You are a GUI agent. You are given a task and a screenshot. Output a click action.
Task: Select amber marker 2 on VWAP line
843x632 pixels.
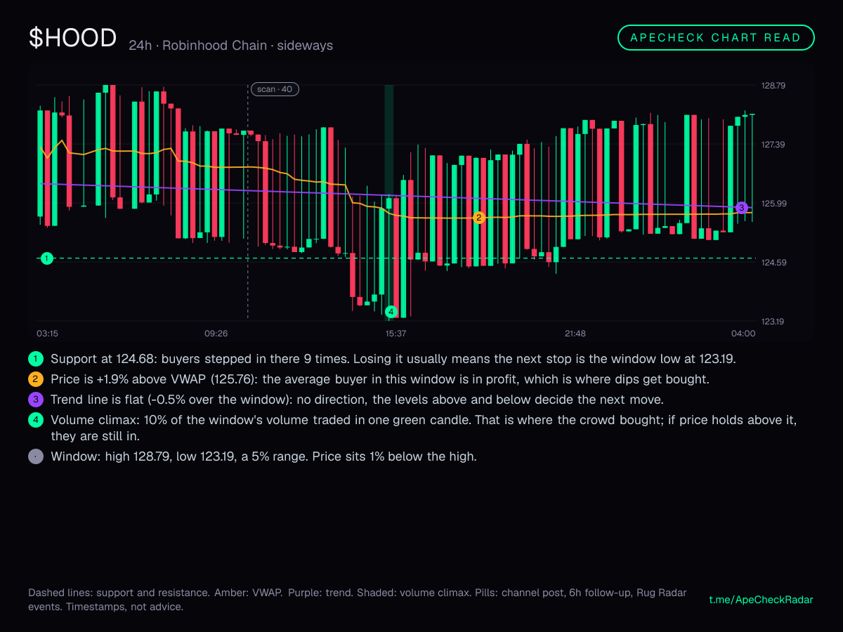tap(479, 218)
